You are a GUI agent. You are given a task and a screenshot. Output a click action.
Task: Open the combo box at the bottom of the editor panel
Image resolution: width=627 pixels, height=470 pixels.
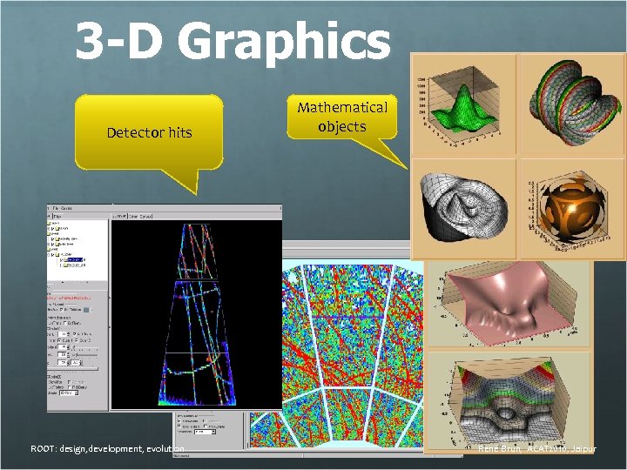coord(69,393)
